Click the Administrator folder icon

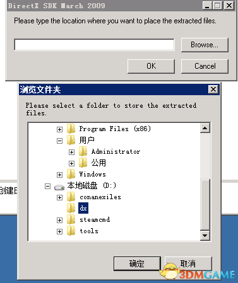83,151
